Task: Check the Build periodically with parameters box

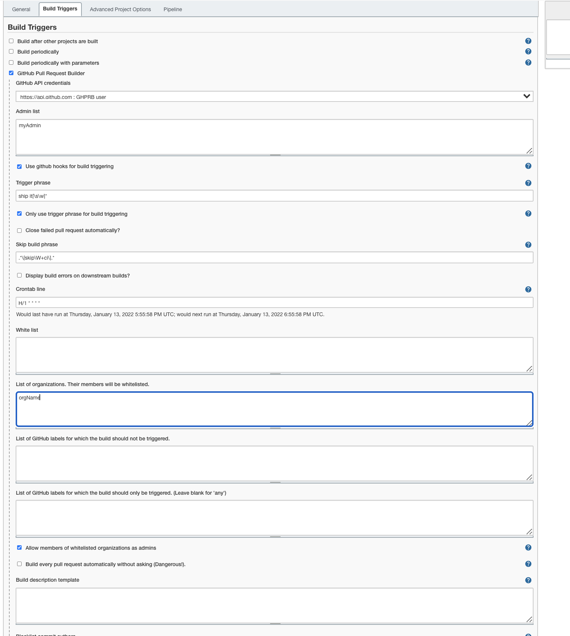Action: click(x=11, y=62)
